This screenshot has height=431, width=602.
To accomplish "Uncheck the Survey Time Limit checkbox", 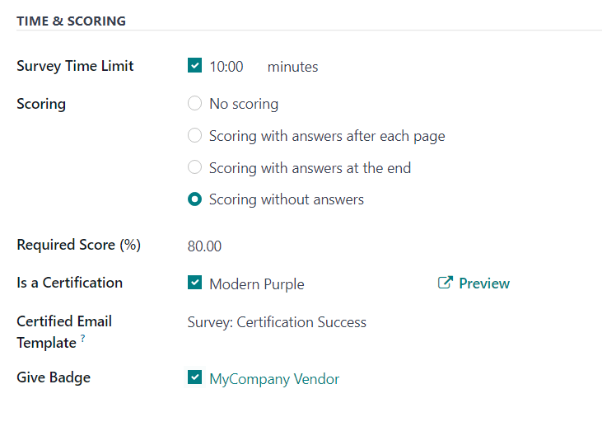I will (x=195, y=66).
